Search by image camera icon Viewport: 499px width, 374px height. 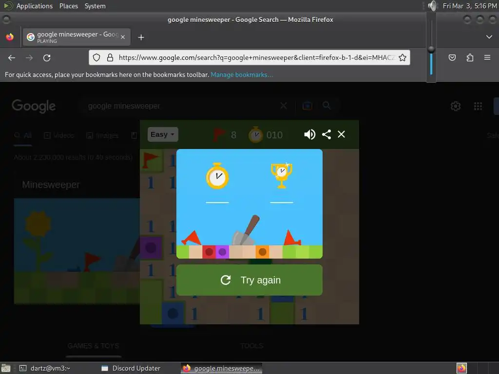(307, 106)
